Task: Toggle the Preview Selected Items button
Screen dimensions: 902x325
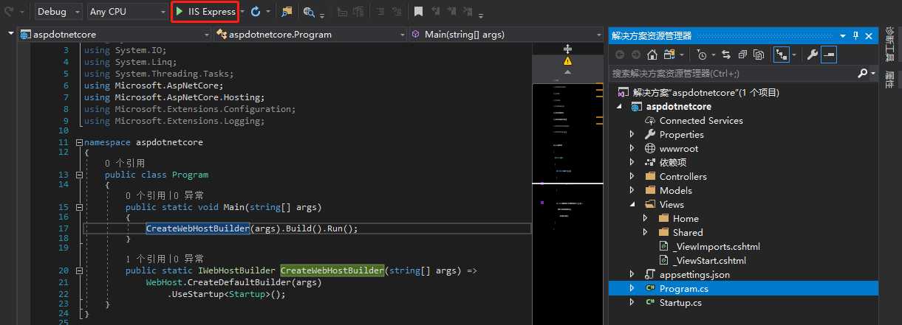Action: point(829,55)
